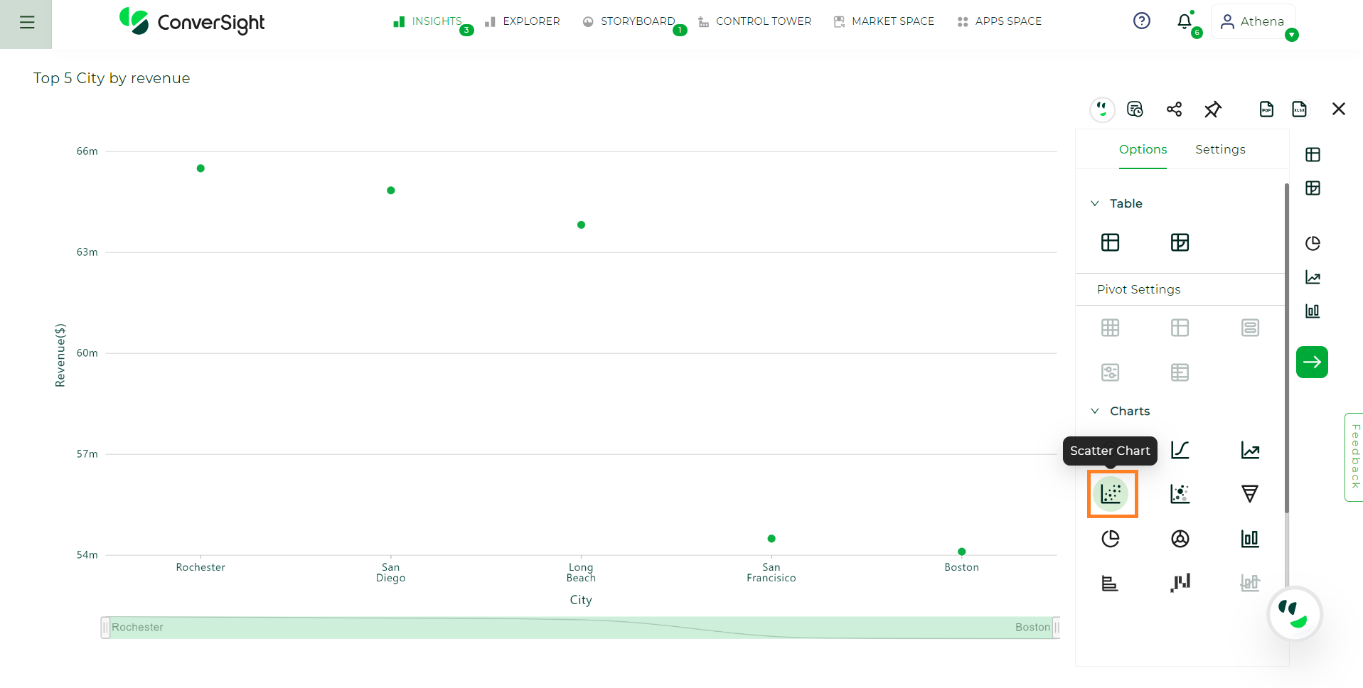Select the Scatter Chart icon
Image resolution: width=1363 pixels, height=688 pixels.
tap(1111, 493)
